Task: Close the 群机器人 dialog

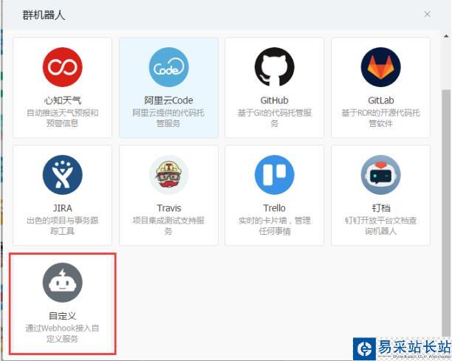Action: 427,14
